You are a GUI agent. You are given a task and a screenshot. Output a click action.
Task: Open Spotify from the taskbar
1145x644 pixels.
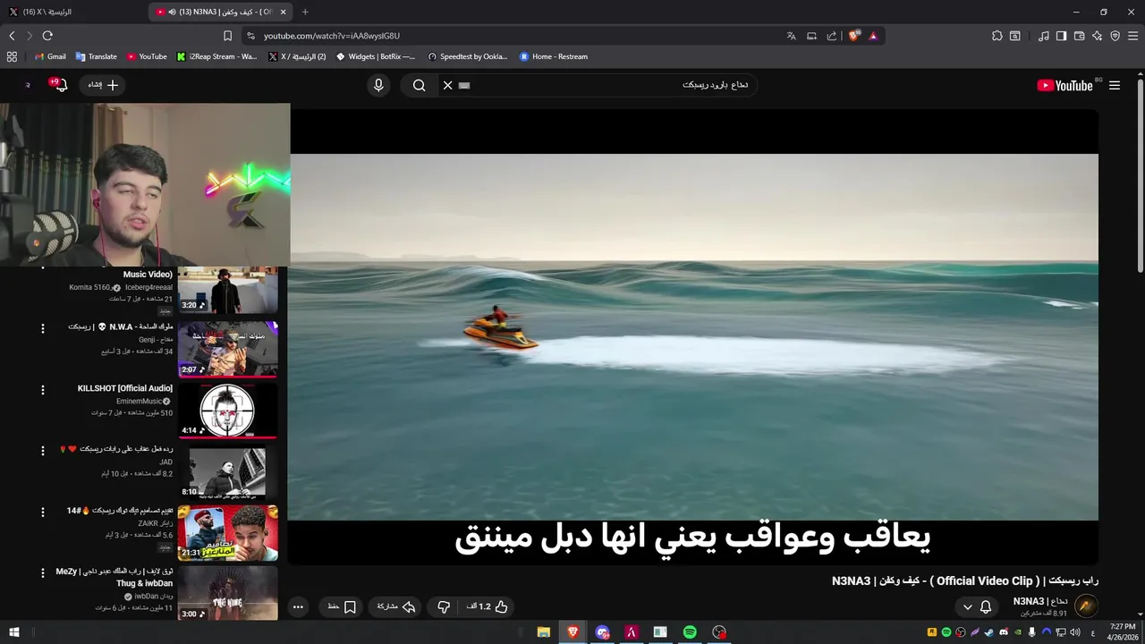[x=690, y=632]
